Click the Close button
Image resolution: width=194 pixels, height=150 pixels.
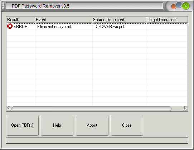(127, 125)
